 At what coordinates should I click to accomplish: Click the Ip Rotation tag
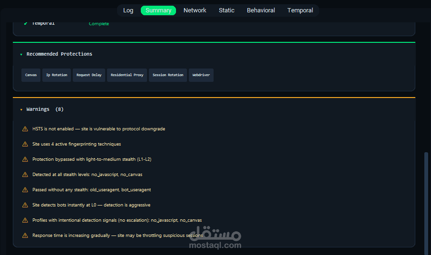57,75
